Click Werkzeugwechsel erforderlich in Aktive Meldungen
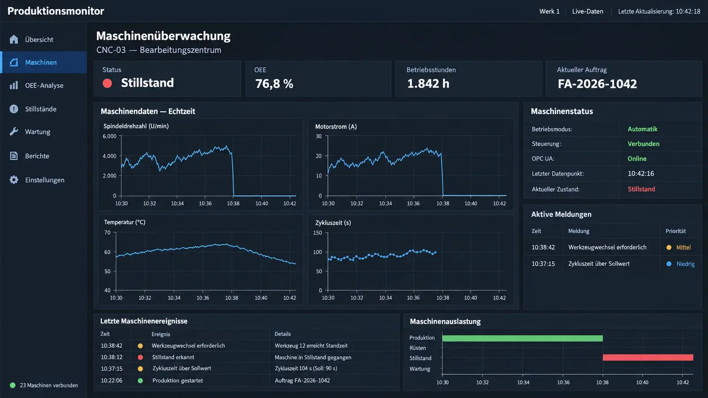The image size is (708, 398). [x=607, y=247]
